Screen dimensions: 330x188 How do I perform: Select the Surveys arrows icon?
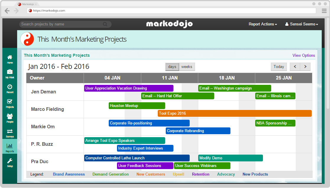[x=10, y=131]
